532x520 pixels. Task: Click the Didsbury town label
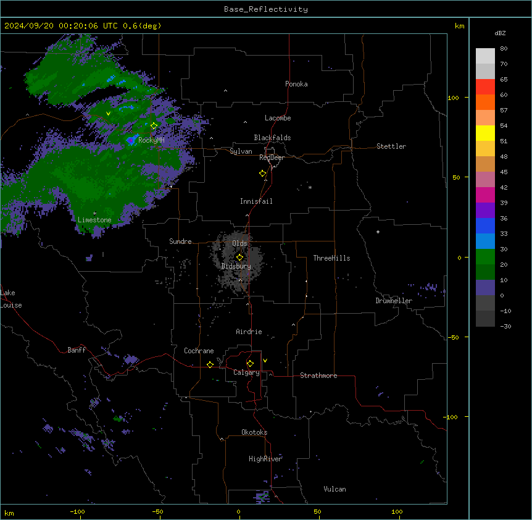236,266
